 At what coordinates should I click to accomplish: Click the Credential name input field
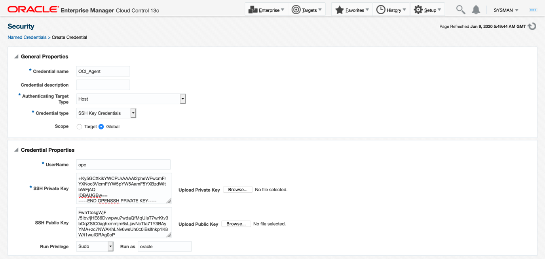103,71
